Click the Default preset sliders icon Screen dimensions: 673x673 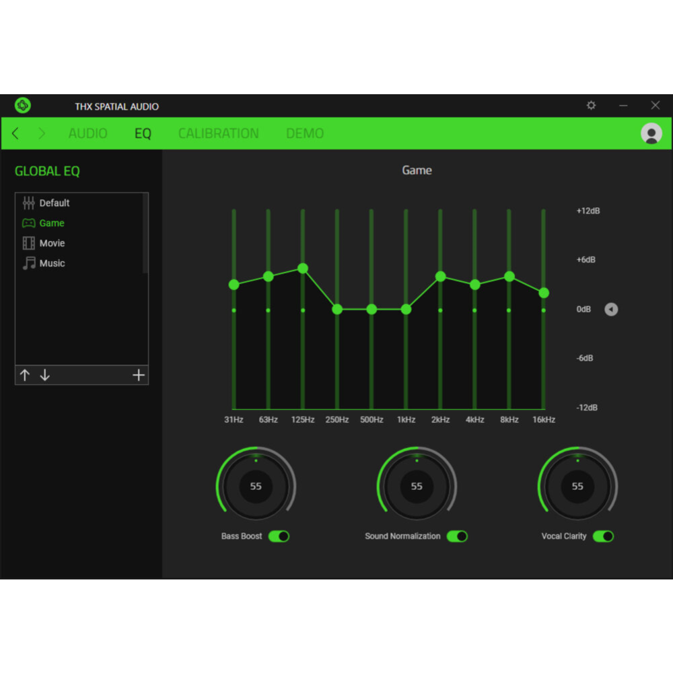pos(28,203)
